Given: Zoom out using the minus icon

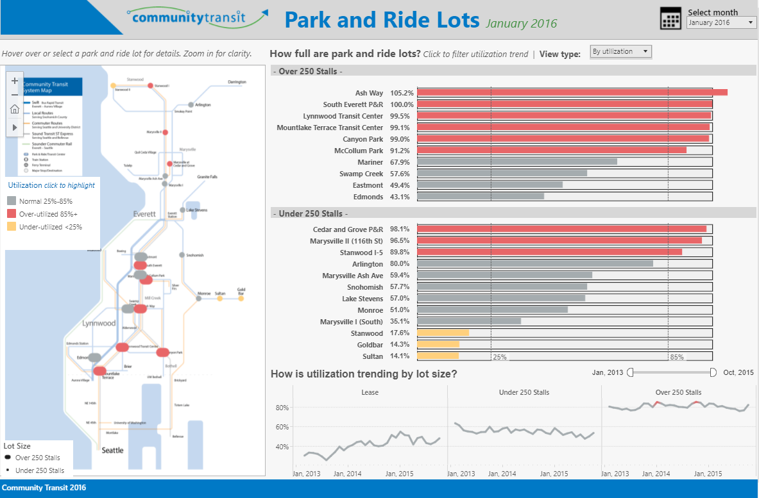Looking at the screenshot, I should click(x=15, y=95).
